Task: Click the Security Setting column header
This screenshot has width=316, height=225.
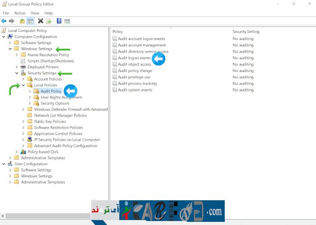Action: point(246,31)
